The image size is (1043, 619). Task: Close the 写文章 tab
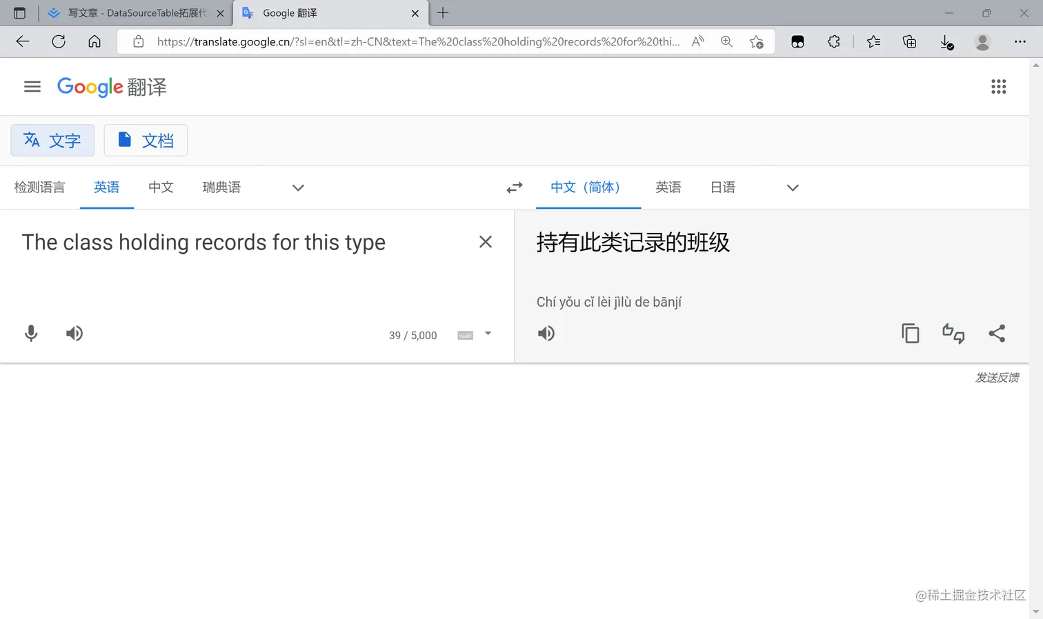pyautogui.click(x=220, y=13)
